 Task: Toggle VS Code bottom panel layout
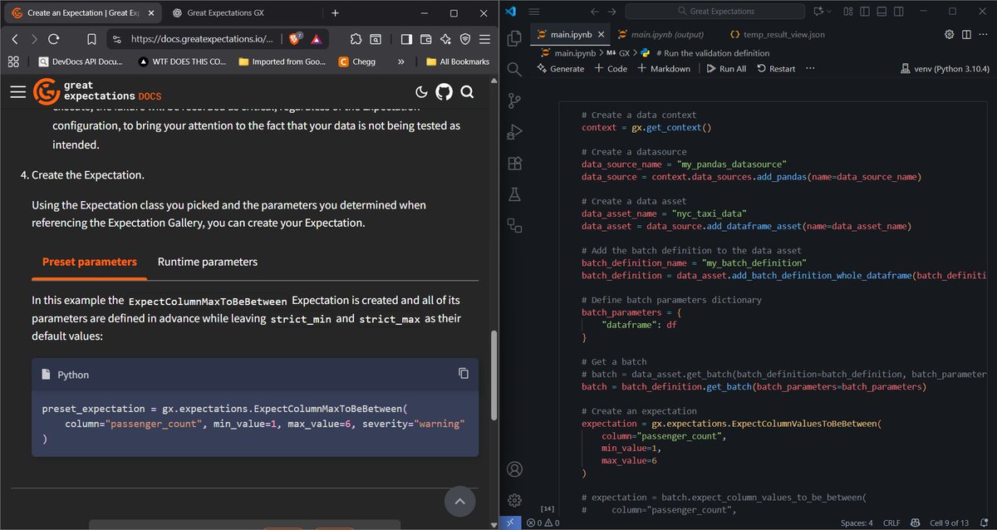coord(881,12)
